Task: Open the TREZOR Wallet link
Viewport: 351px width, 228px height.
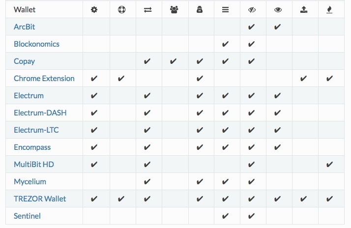Action: coord(40,199)
